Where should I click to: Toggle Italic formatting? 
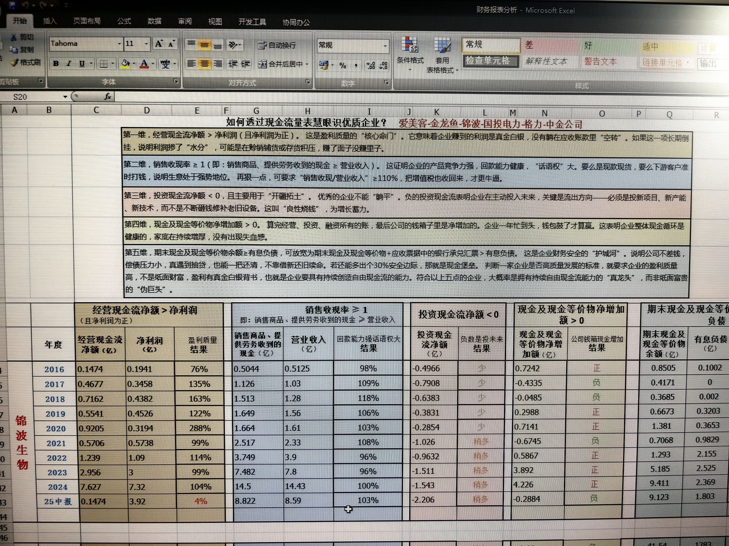coord(69,64)
